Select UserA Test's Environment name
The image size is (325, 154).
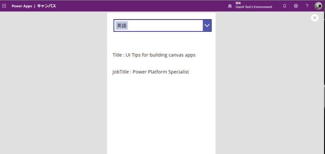[x=254, y=7]
